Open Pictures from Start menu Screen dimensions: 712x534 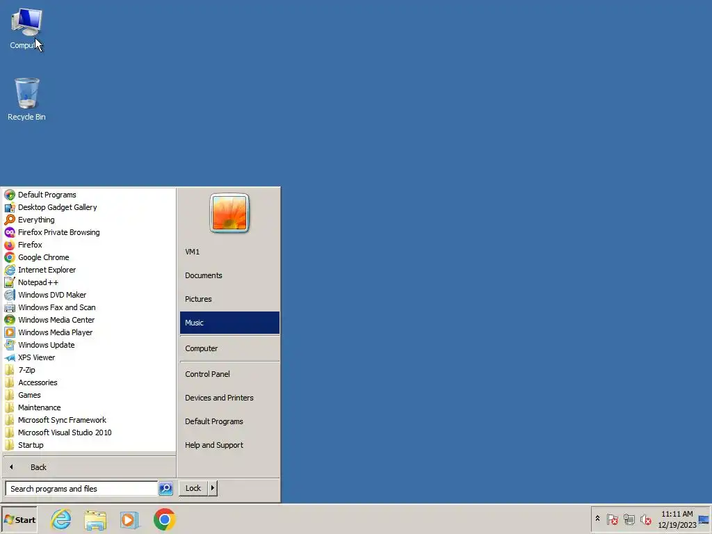[x=229, y=299]
